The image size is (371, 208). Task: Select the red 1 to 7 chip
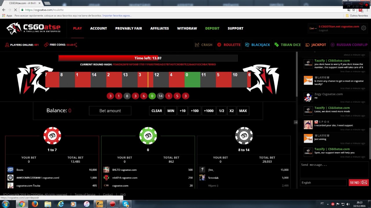52,135
